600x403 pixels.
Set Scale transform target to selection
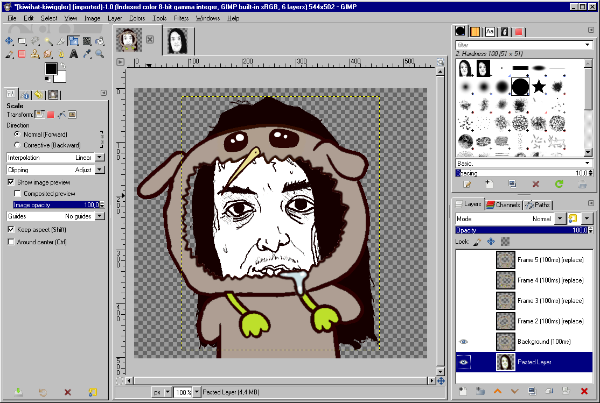click(51, 114)
